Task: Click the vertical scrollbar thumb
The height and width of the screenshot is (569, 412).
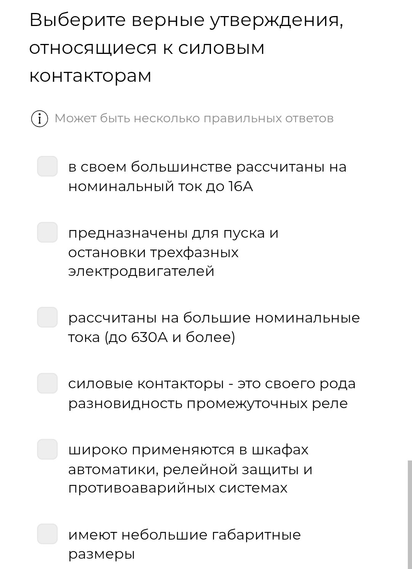Action: [x=410, y=514]
